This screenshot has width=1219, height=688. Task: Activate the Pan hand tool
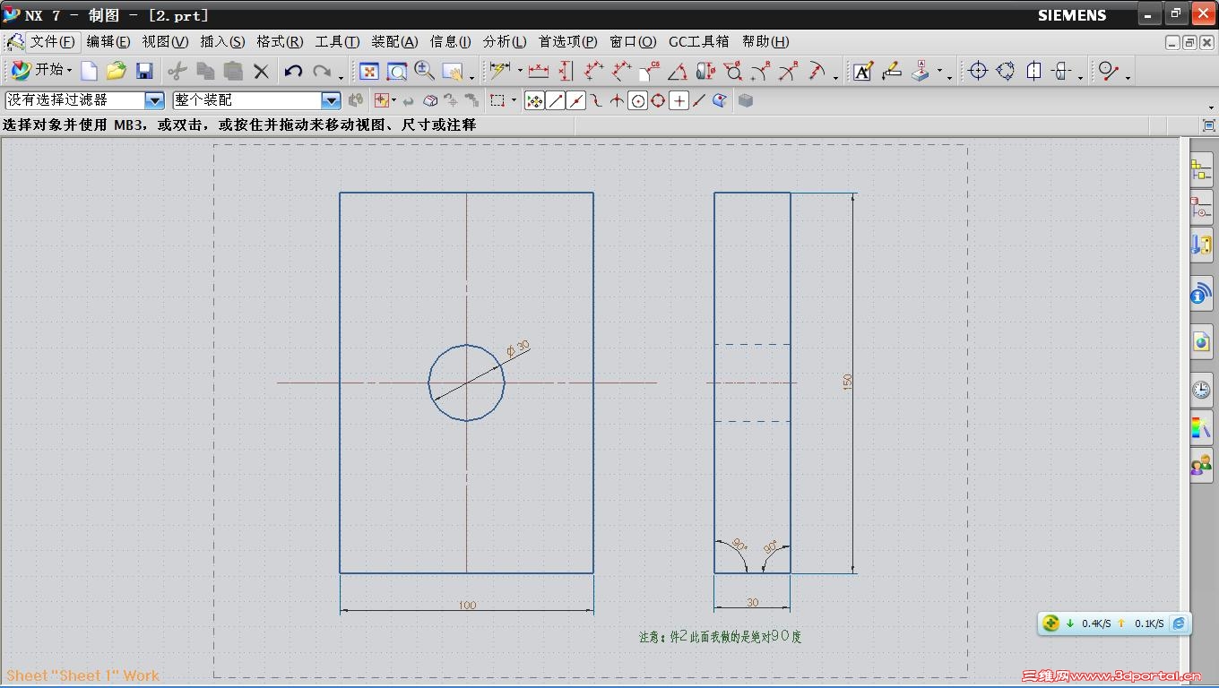tap(453, 71)
